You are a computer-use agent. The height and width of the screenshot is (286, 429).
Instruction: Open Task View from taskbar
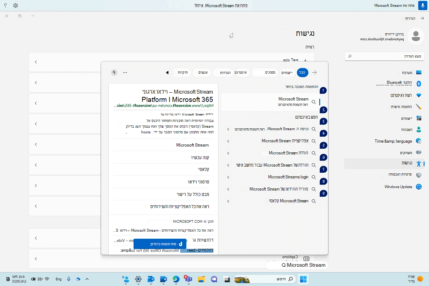pyautogui.click(x=226, y=279)
